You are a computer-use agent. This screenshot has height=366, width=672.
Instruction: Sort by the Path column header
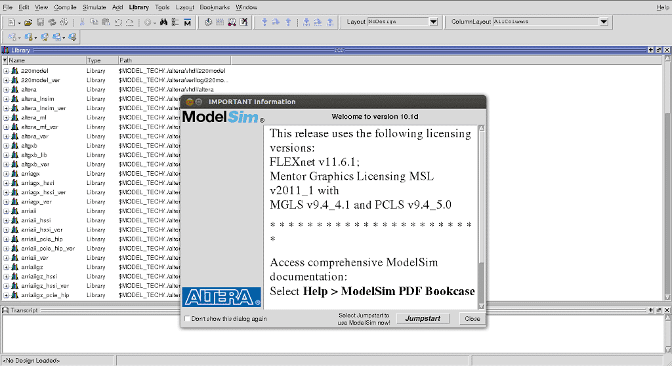pyautogui.click(x=174, y=60)
